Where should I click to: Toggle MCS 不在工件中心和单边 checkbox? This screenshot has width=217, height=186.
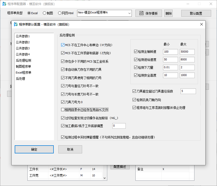(x=63, y=45)
